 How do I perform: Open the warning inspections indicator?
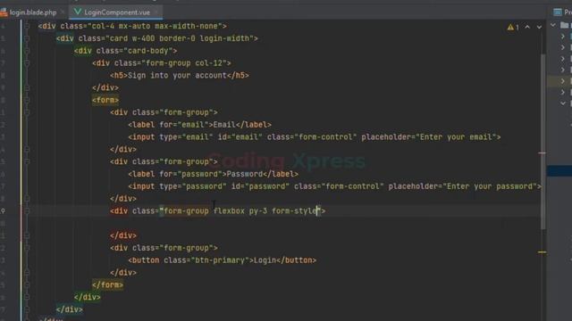tap(513, 27)
